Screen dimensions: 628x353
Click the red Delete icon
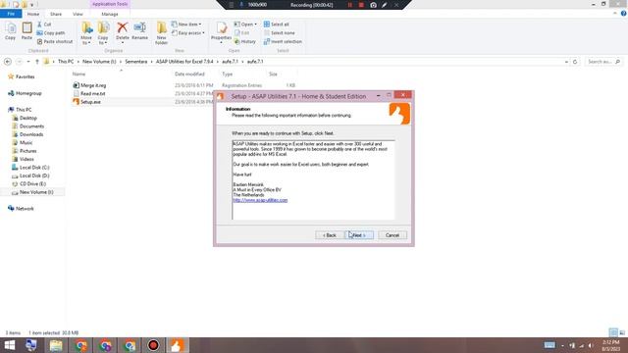(122, 28)
